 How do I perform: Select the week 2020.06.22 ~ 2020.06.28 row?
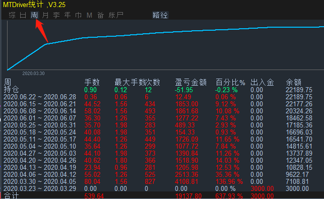click(x=158, y=97)
